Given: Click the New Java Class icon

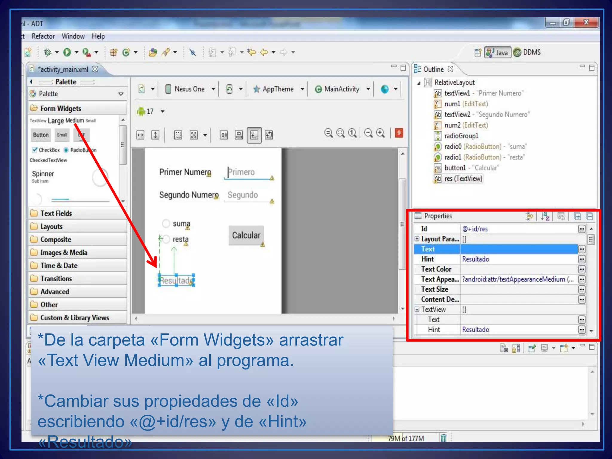Looking at the screenshot, I should [x=126, y=52].
